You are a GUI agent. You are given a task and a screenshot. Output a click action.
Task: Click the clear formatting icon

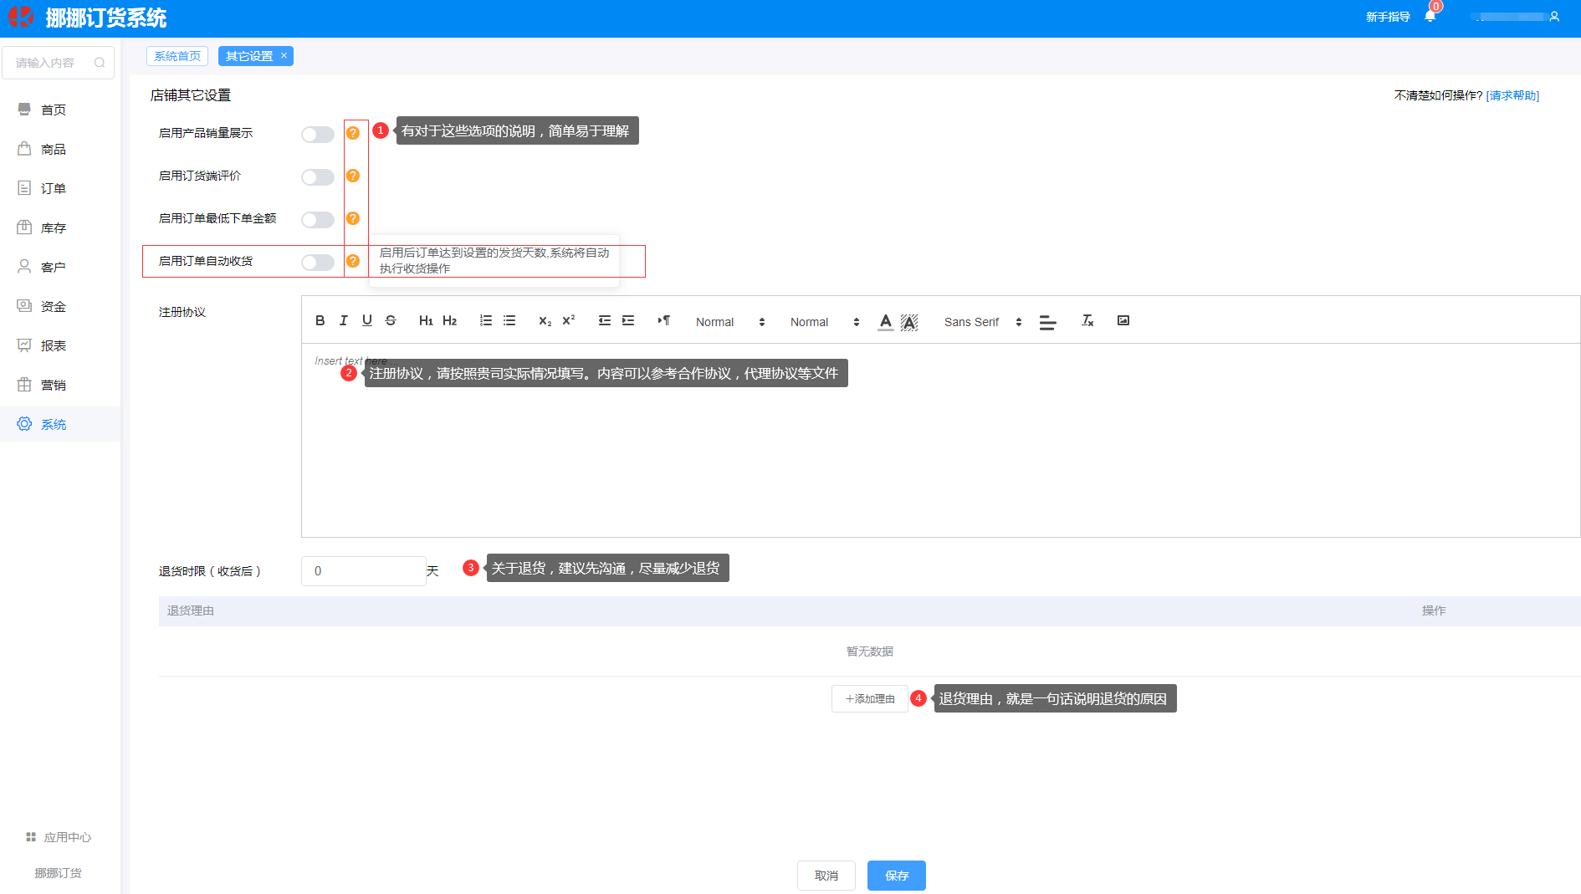click(1087, 320)
